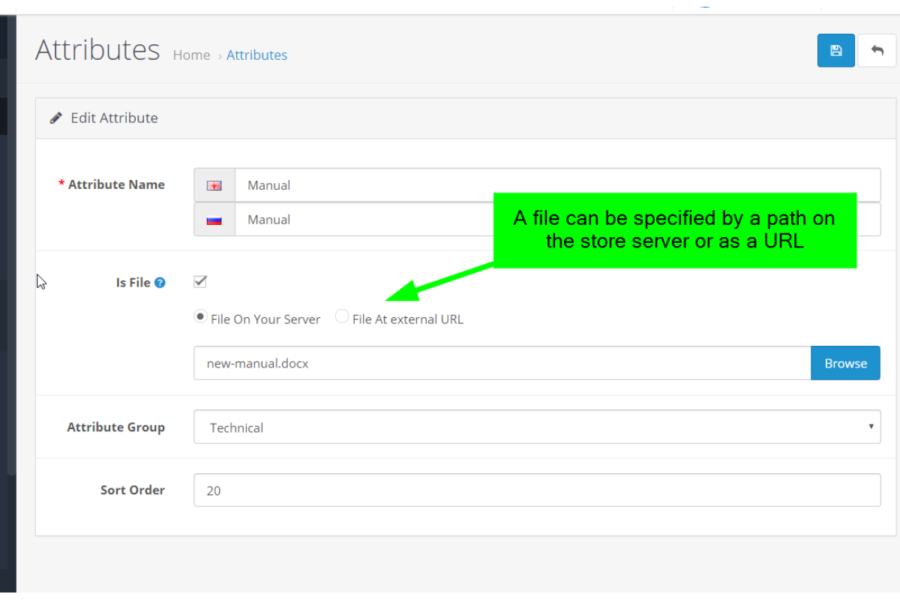Focus the Russian Attribute Name field

tap(360, 220)
